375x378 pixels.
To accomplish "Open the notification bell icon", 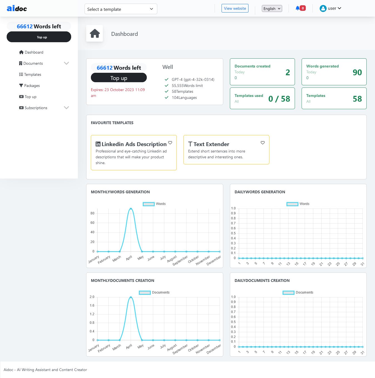I will point(298,8).
